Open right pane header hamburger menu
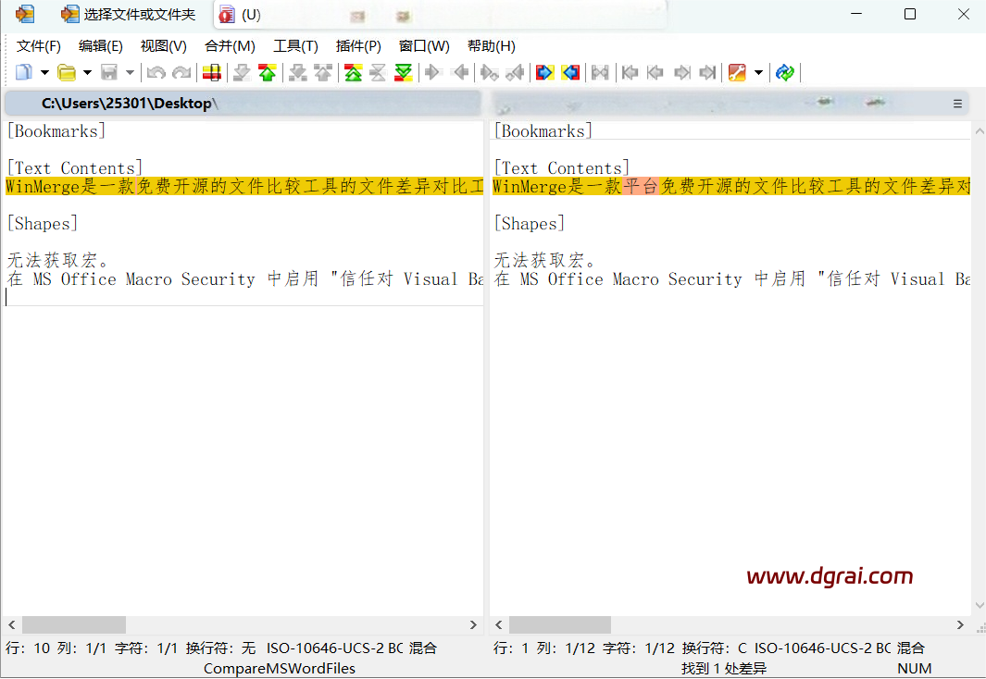986x679 pixels. tap(957, 105)
